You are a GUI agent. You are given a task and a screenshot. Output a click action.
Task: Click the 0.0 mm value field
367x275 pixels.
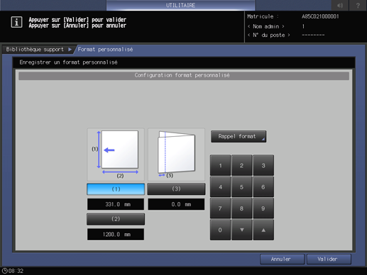176,204
